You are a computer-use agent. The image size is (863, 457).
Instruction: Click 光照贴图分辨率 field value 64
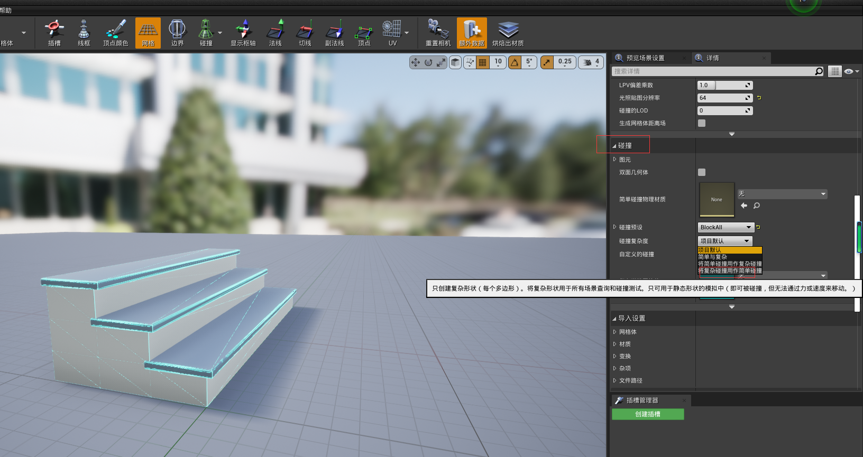pyautogui.click(x=725, y=98)
